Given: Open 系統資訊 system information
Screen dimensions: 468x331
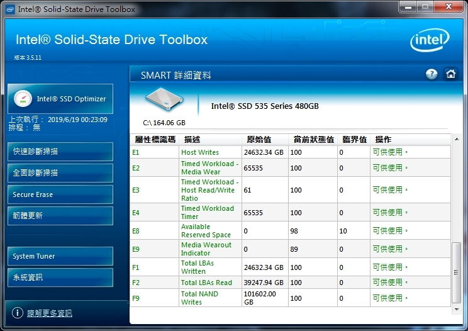Looking at the screenshot, I should (x=60, y=278).
